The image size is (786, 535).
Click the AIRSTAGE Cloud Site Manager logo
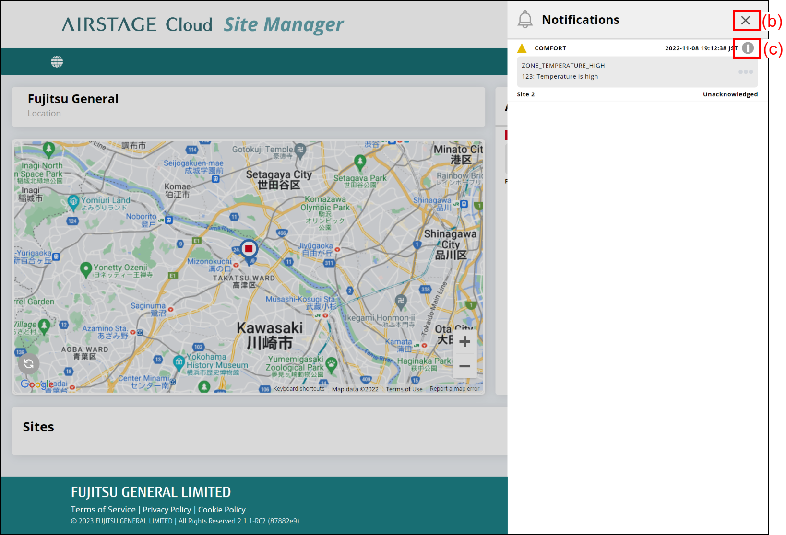click(x=202, y=24)
